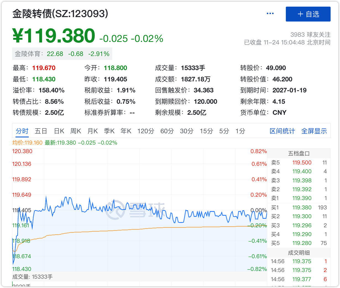Switch to the 120分 interval chart
The width and height of the screenshot is (340, 288).
point(146,131)
